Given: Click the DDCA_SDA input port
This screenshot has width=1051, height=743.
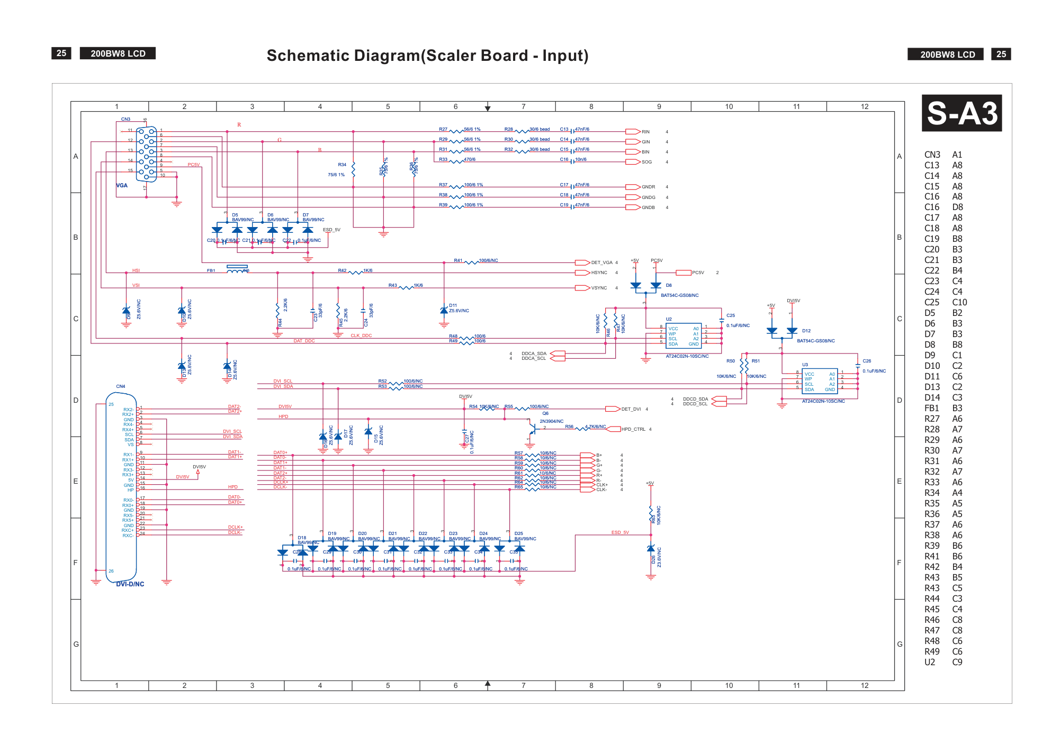Looking at the screenshot, I should tap(558, 354).
